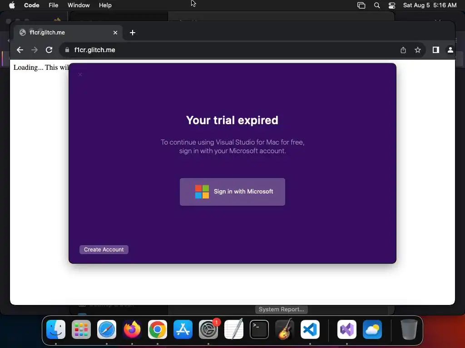Click the screen mirroring menu bar icon
Image resolution: width=465 pixels, height=348 pixels.
point(361,5)
